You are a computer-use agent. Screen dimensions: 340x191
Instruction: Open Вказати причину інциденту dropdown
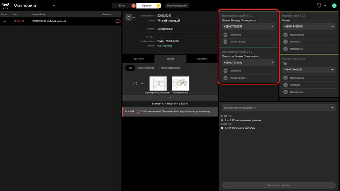279,108
